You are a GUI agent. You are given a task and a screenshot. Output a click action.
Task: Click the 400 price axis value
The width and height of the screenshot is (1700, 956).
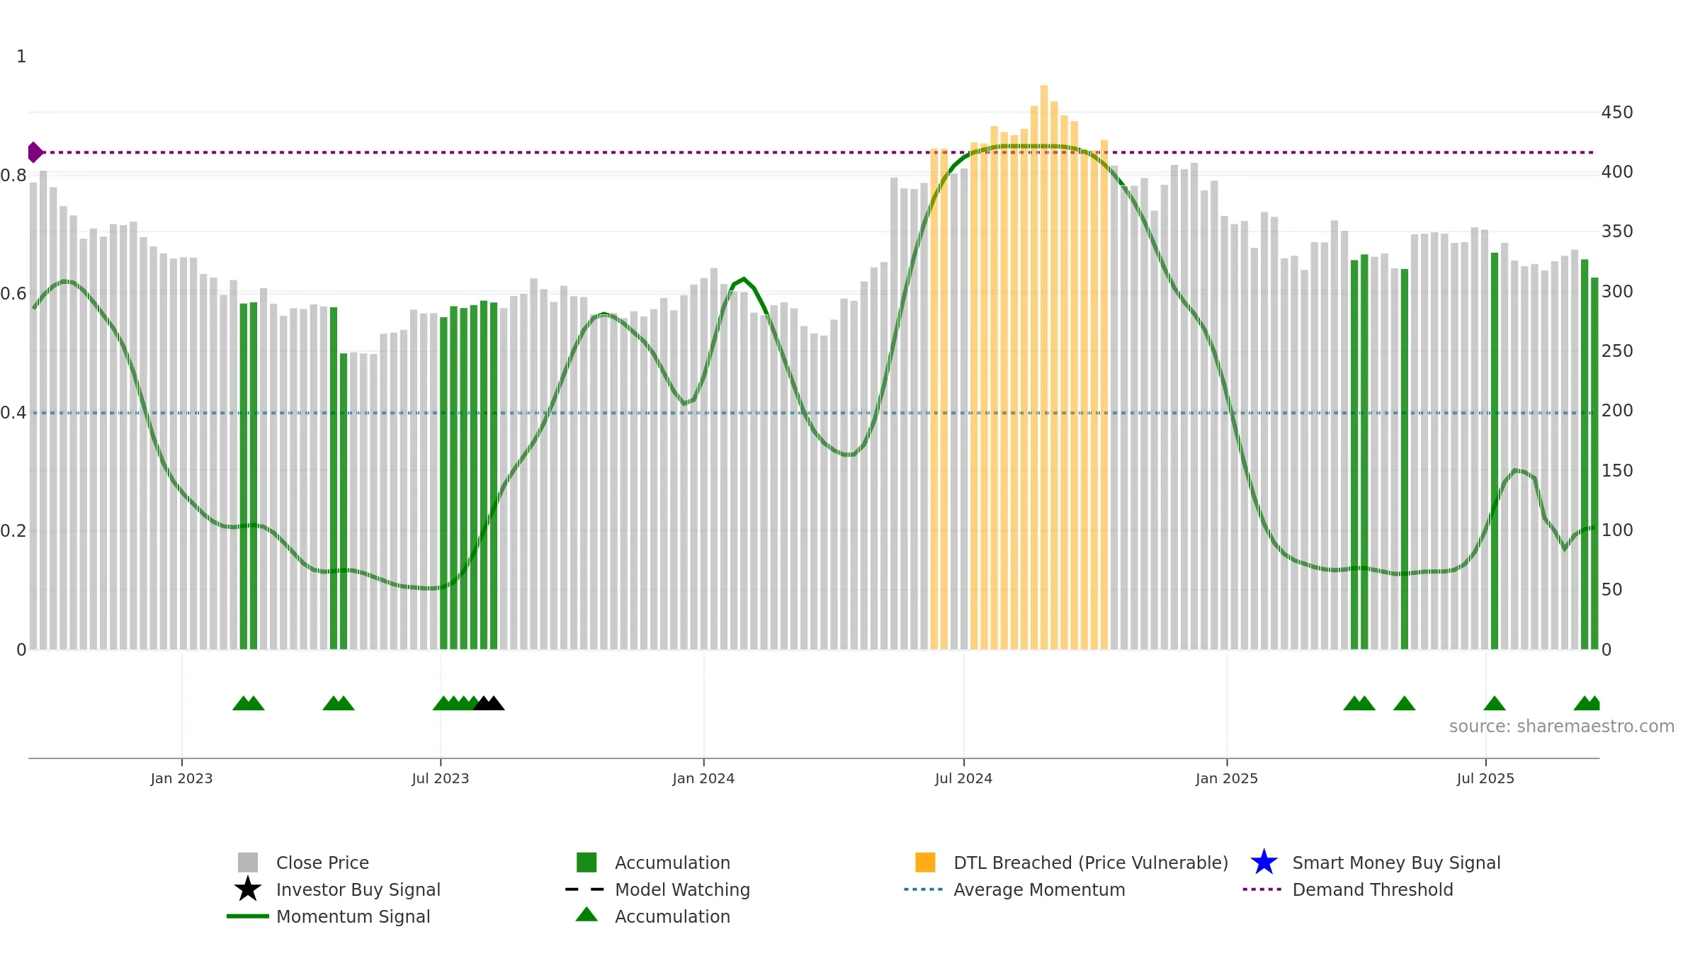[1617, 172]
